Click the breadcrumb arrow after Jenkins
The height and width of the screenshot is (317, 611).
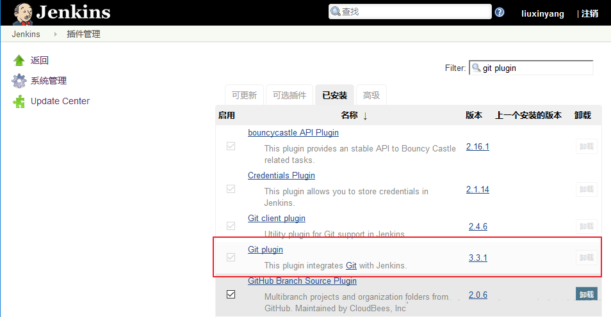point(55,35)
